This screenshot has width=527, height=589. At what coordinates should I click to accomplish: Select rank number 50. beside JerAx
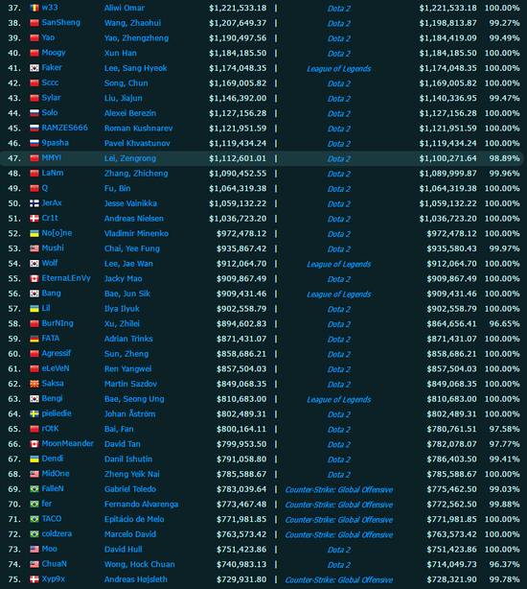coord(14,203)
